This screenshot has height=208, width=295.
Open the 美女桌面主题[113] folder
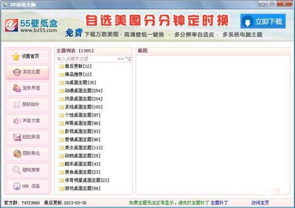pyautogui.click(x=81, y=148)
